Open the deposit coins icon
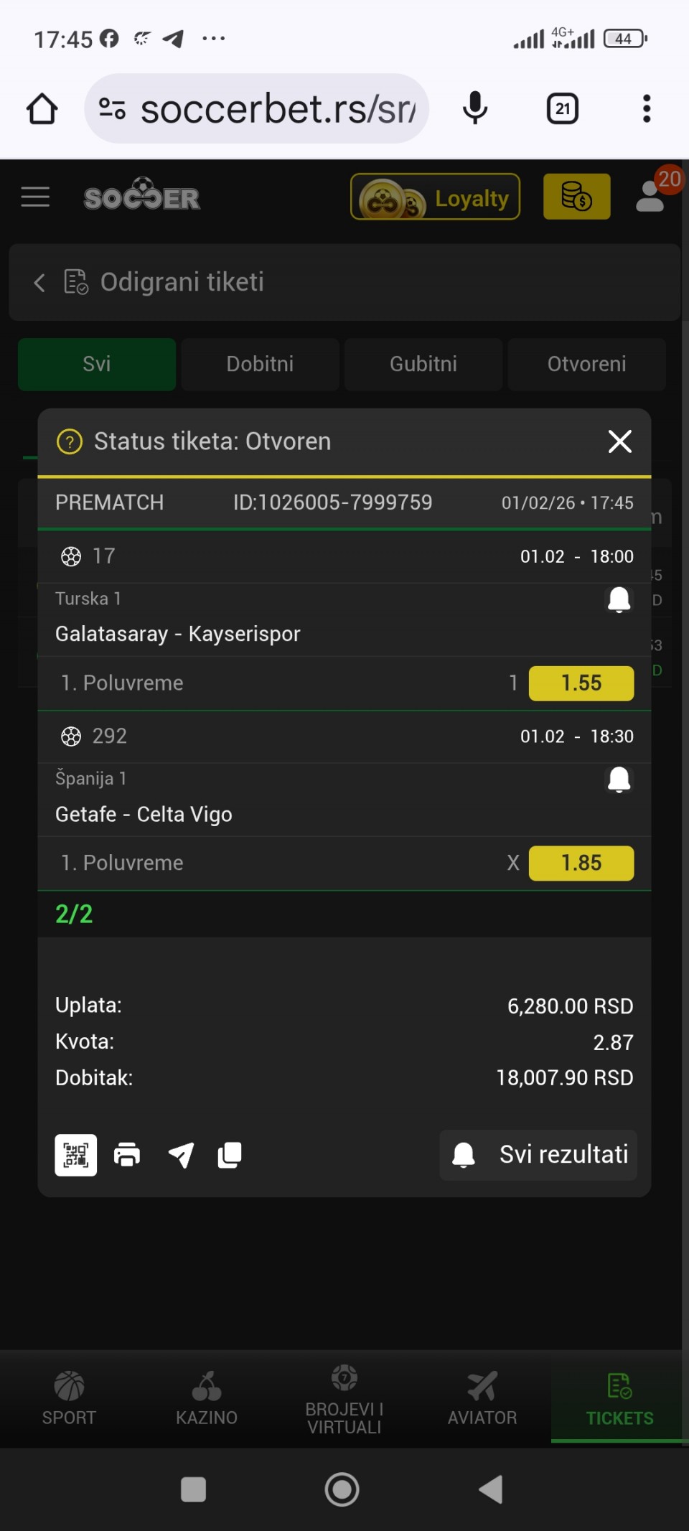 (576, 197)
